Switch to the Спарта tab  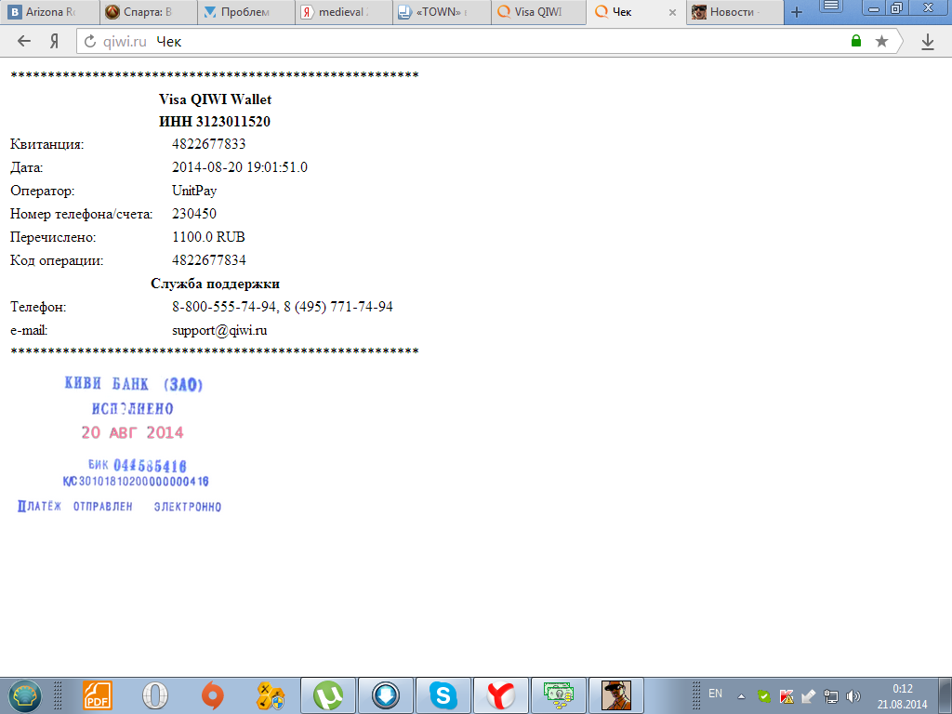[x=148, y=12]
